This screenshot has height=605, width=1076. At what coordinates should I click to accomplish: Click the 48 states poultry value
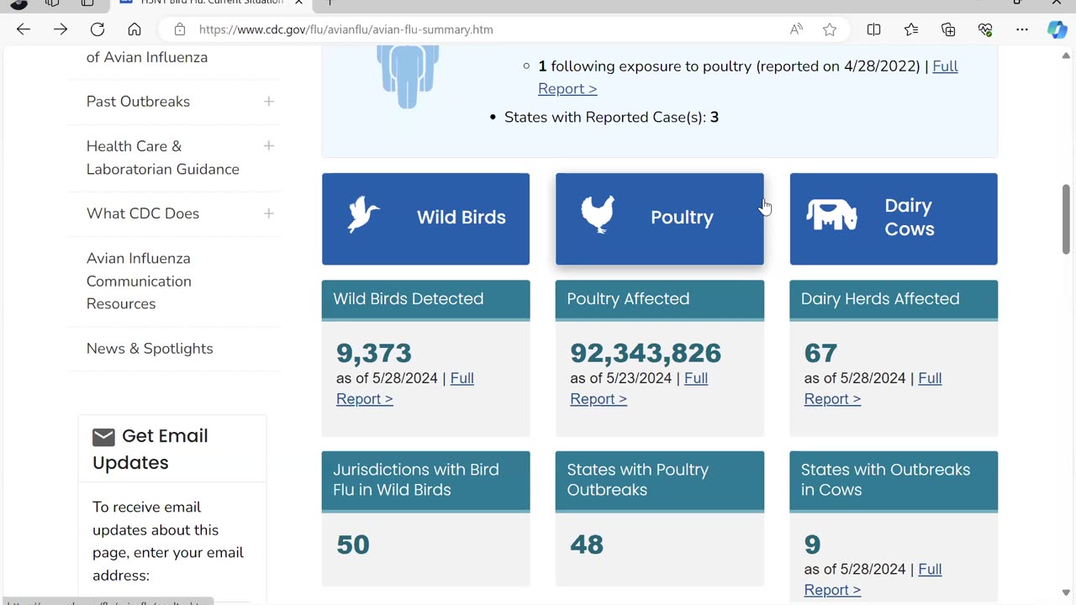587,544
